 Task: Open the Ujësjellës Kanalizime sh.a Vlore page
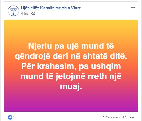[x=51, y=8]
